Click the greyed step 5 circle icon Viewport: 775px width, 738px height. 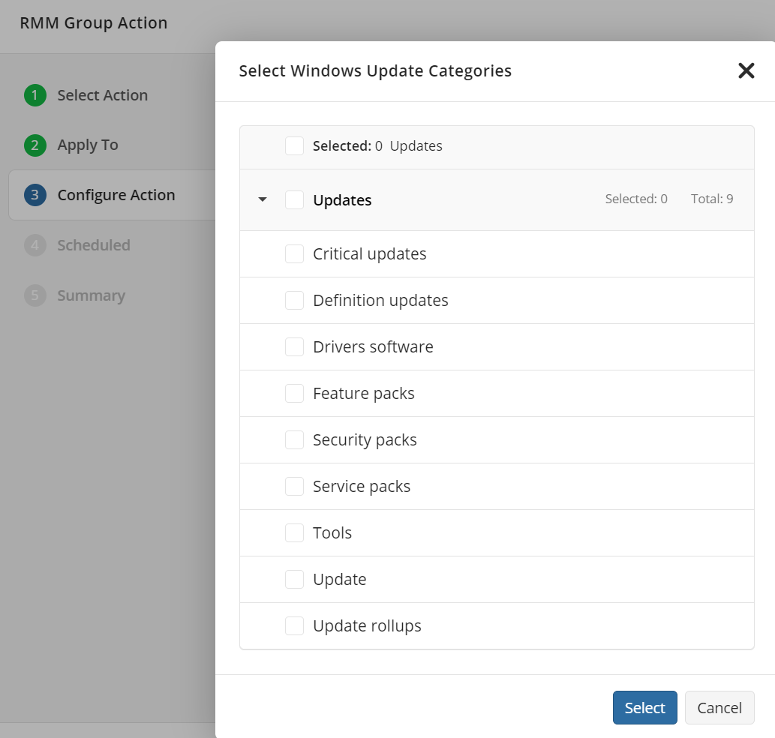(35, 295)
